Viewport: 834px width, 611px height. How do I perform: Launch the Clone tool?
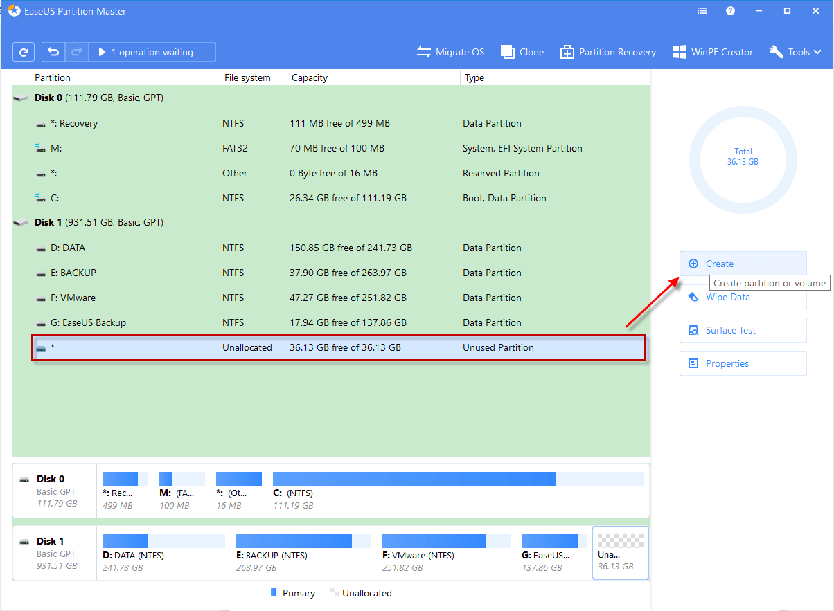[x=522, y=52]
